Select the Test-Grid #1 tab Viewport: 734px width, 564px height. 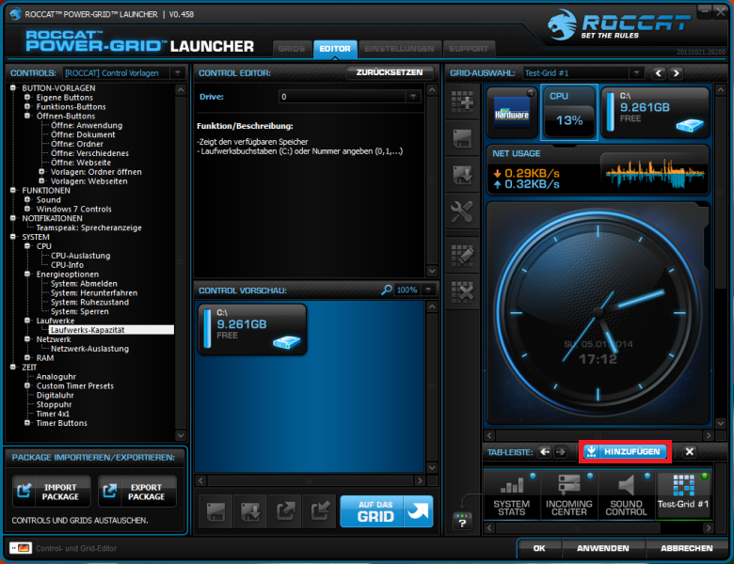tap(683, 494)
